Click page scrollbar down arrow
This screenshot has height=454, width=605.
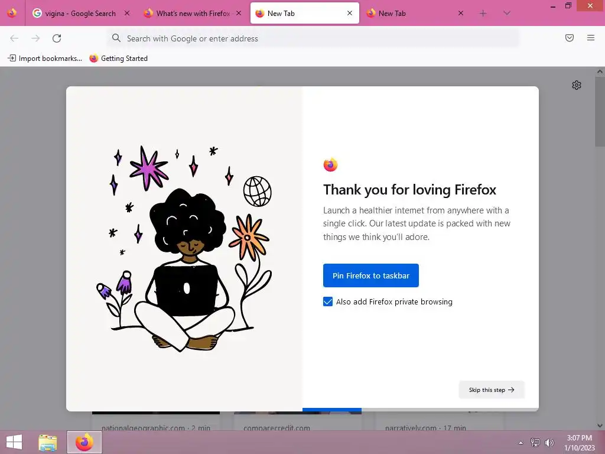click(600, 426)
